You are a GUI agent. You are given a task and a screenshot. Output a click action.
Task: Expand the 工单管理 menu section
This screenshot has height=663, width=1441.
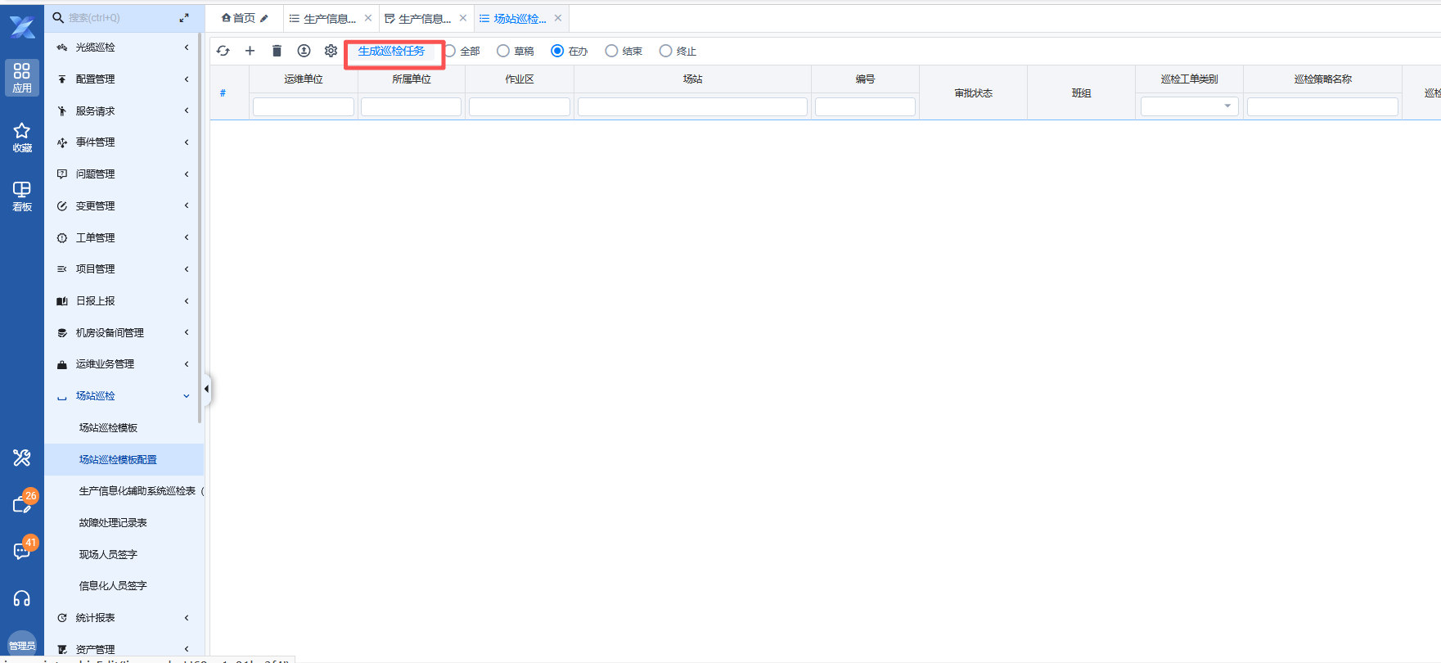click(123, 237)
